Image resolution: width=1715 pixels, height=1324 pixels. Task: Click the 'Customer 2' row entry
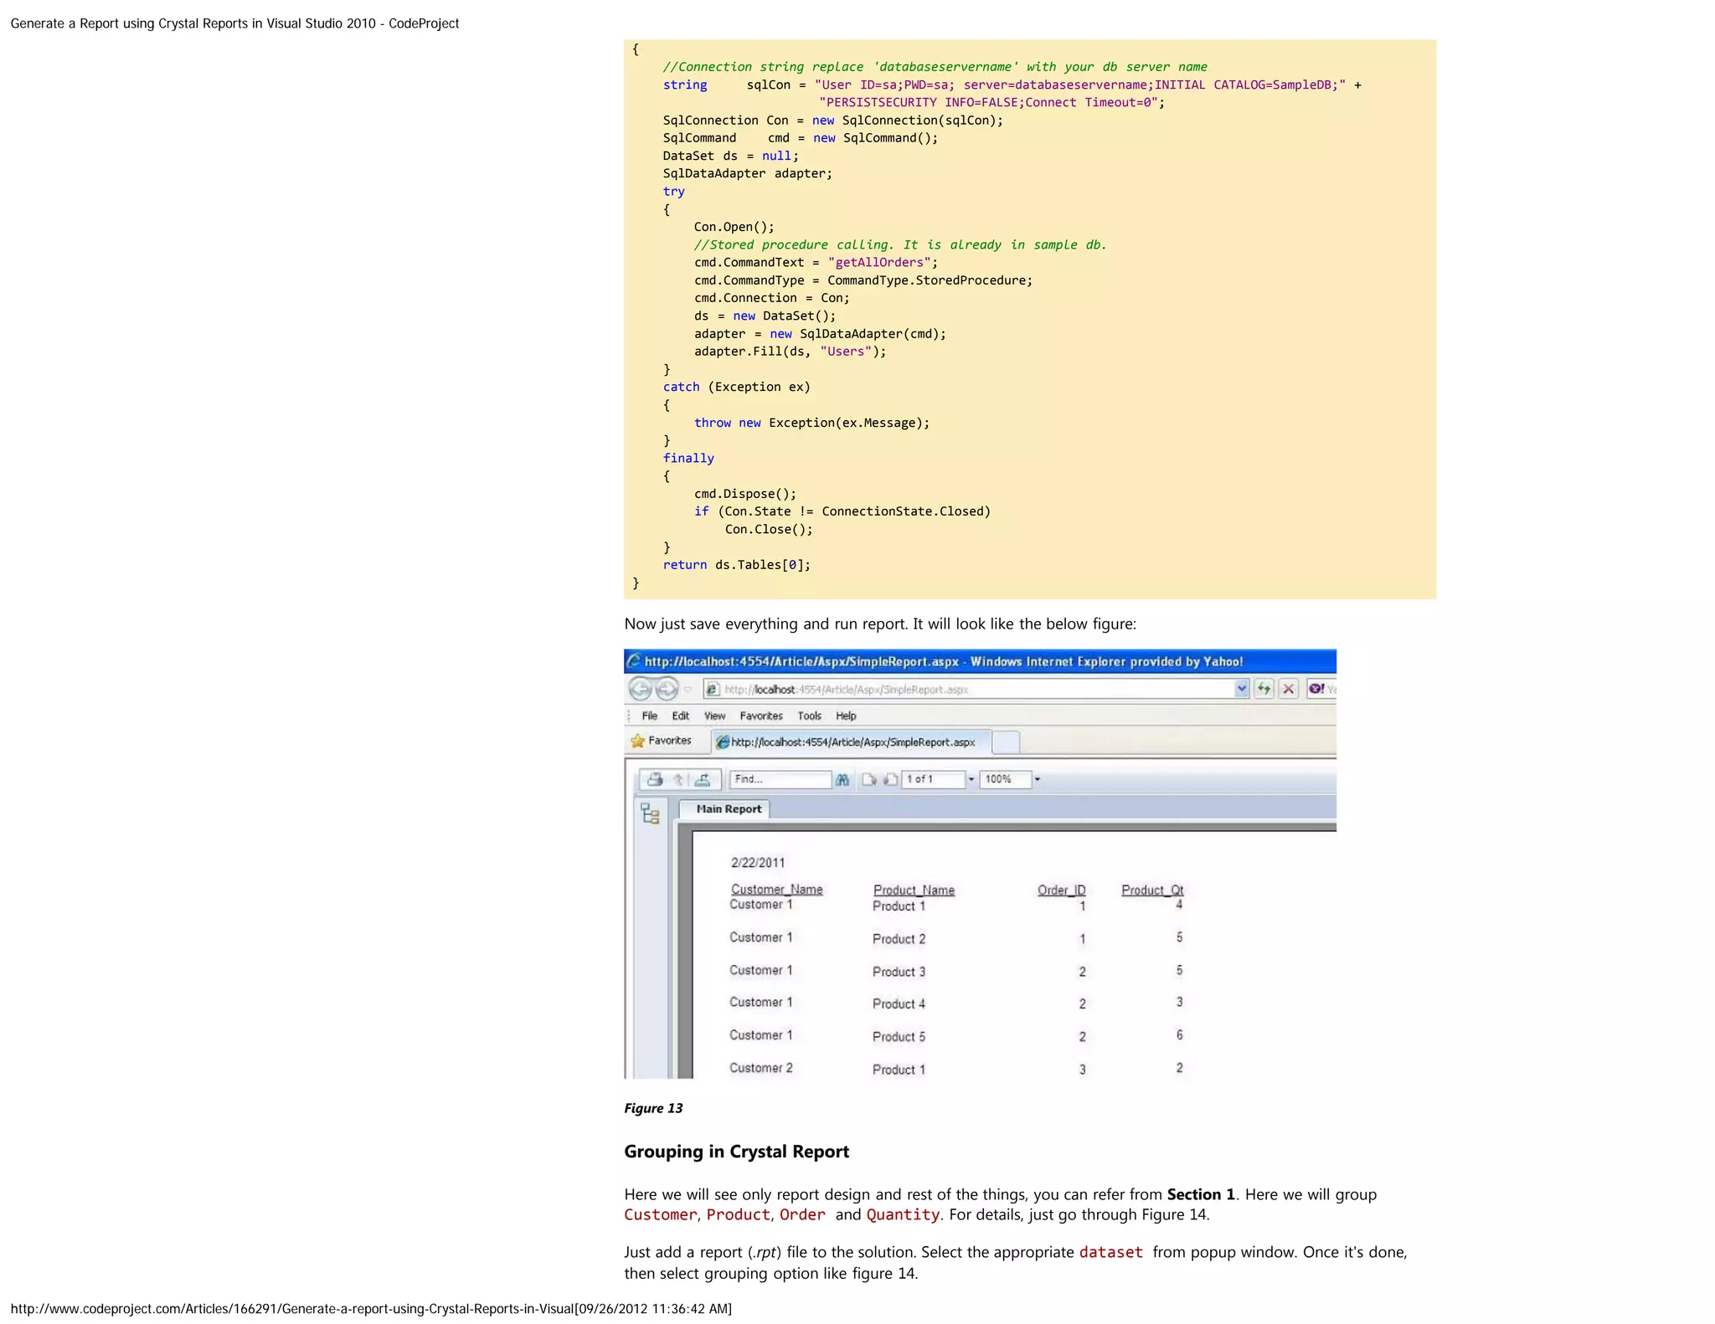761,1068
